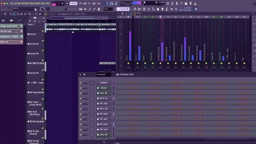Viewport: 256px width, 144px height.
Task: Select the Zoom tool in playlist toolbar
Action: coord(36,14)
